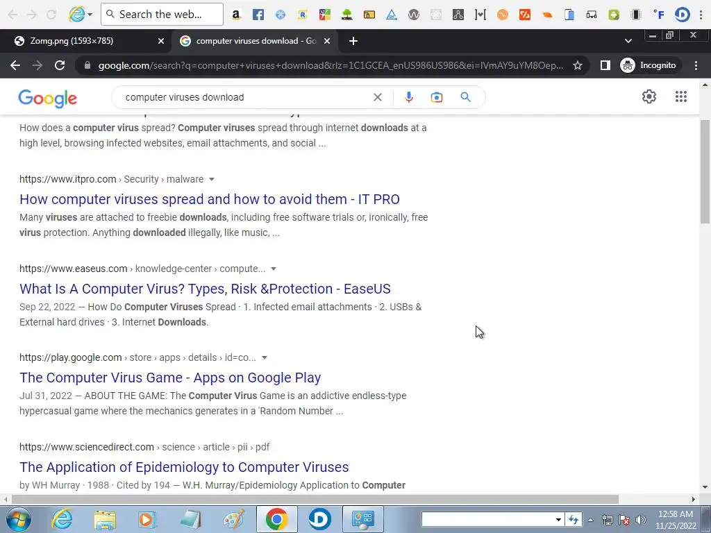
Task: Click the https://www.itpro.com breadcrumb text
Action: tap(67, 179)
